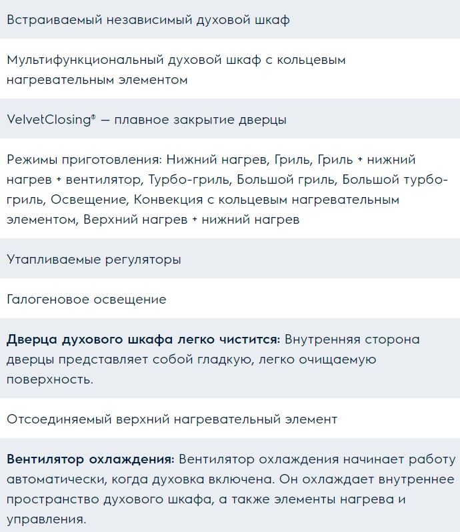Click the word 'управления.' at the bottom

click(x=46, y=519)
